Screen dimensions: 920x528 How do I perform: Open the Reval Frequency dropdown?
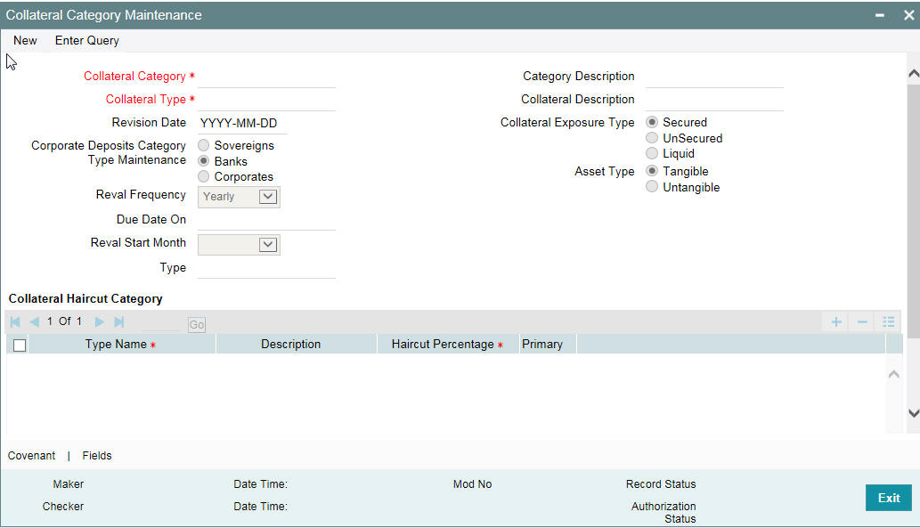point(239,197)
